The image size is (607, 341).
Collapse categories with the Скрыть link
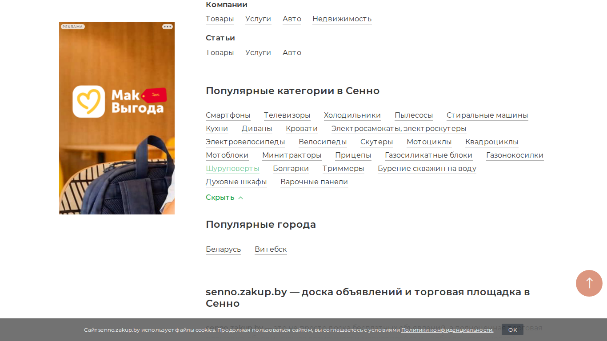[x=224, y=198]
